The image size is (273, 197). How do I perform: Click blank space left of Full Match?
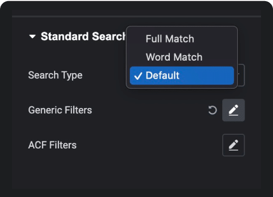point(138,39)
